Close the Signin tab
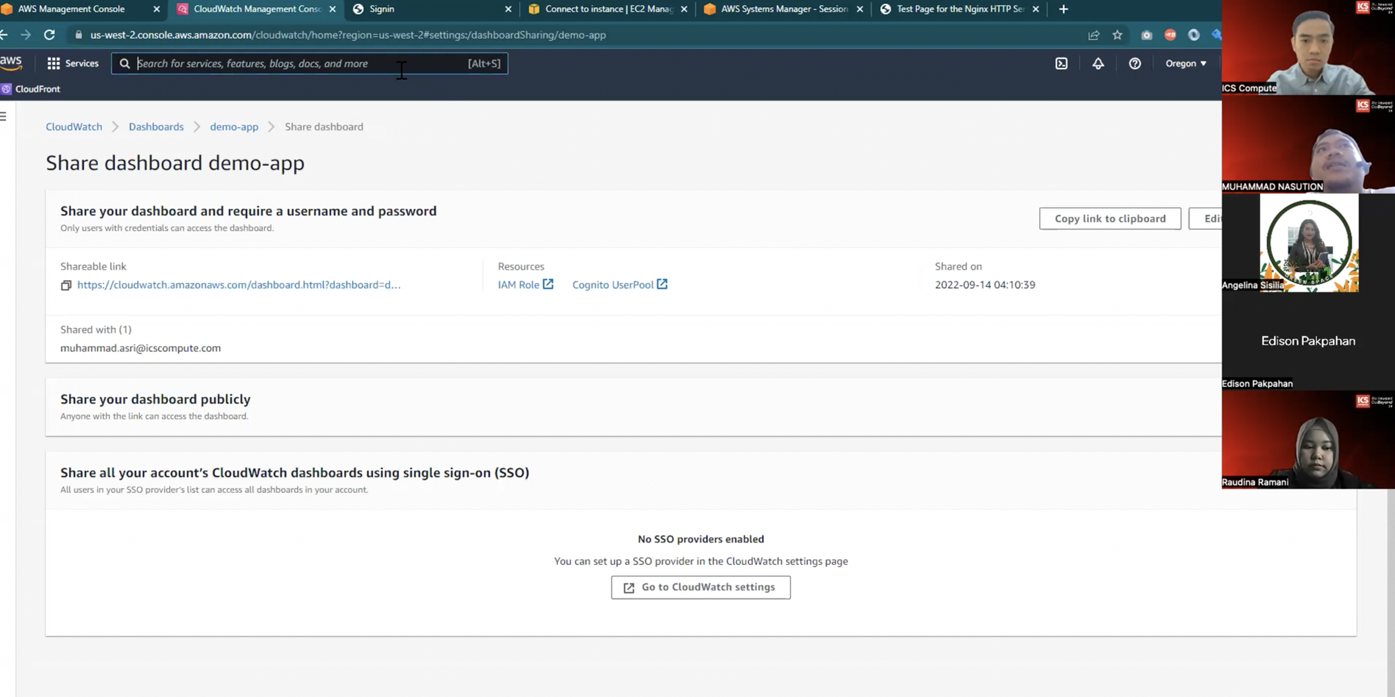The width and height of the screenshot is (1395, 697). pyautogui.click(x=508, y=9)
